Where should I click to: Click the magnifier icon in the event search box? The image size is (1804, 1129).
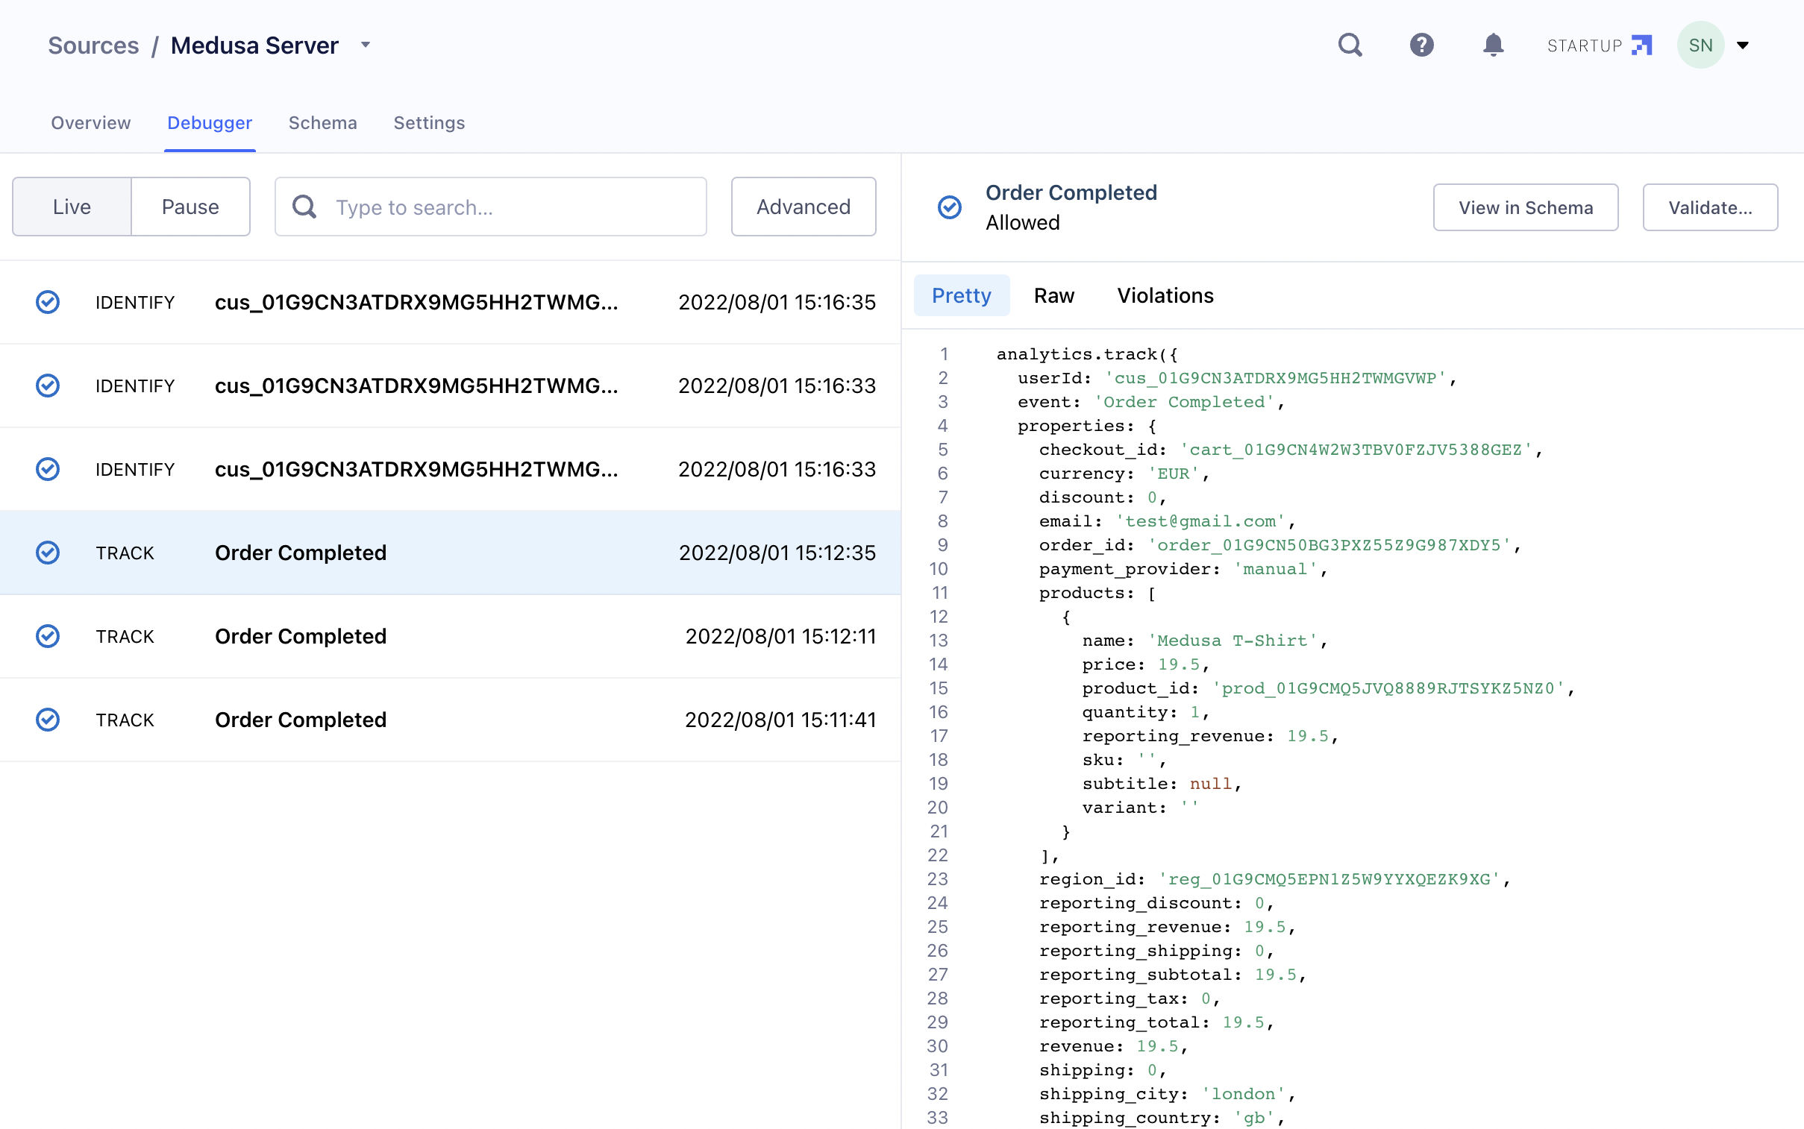304,207
